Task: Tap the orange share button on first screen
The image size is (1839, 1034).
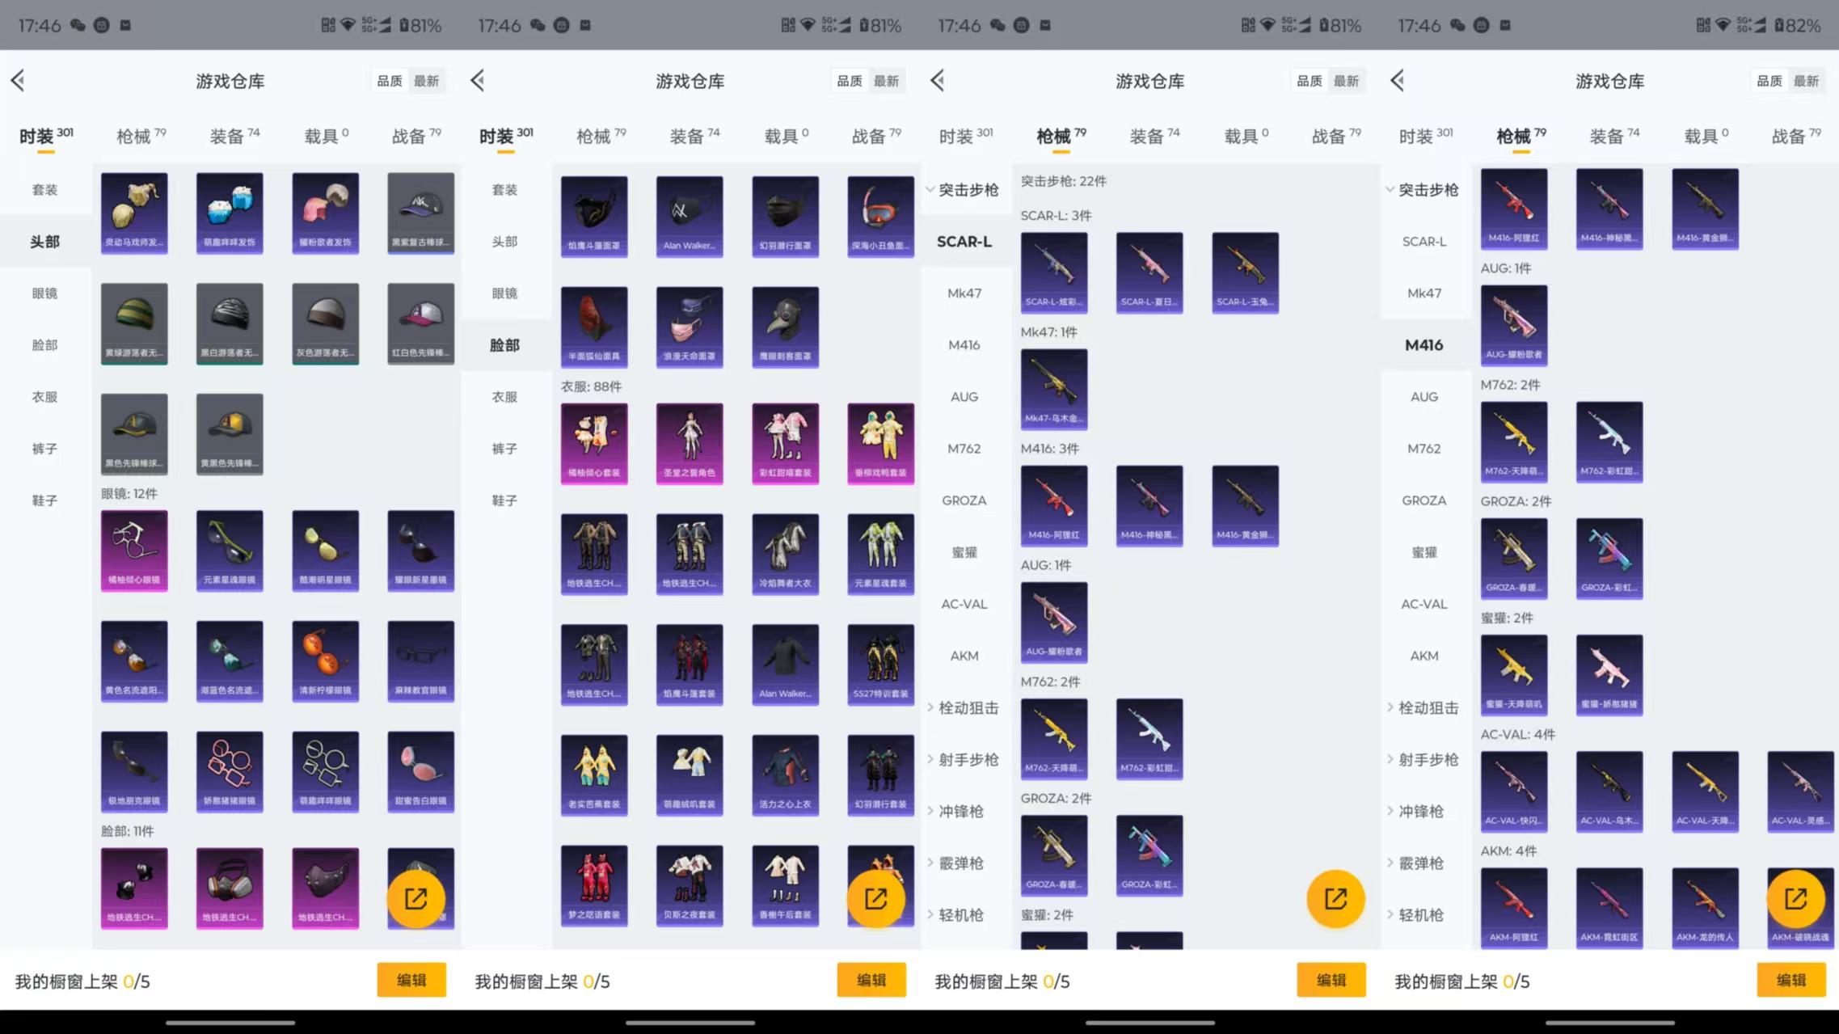Action: click(415, 898)
